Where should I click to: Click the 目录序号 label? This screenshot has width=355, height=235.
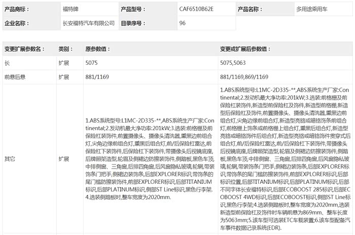click(133, 23)
